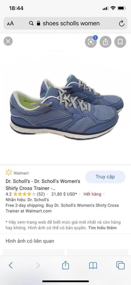Viewport: 131px width, 285px height.
Task: Show open tabs with the tabs icon
Action: pyautogui.click(x=121, y=265)
